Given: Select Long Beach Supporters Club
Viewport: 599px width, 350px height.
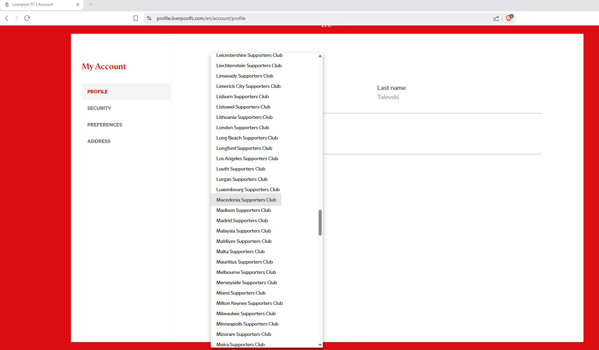Looking at the screenshot, I should pos(246,138).
